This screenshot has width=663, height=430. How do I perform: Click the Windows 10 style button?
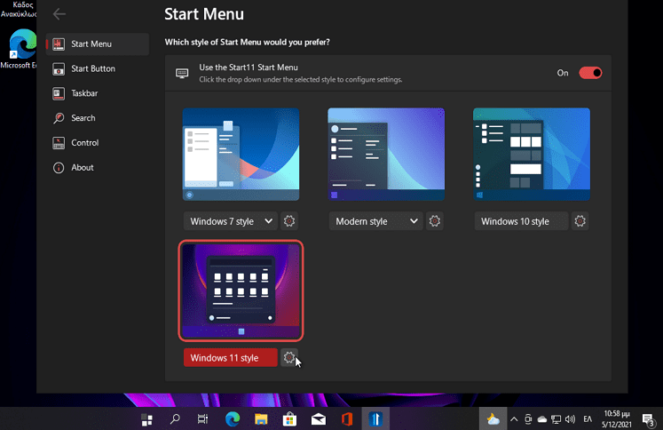521,221
